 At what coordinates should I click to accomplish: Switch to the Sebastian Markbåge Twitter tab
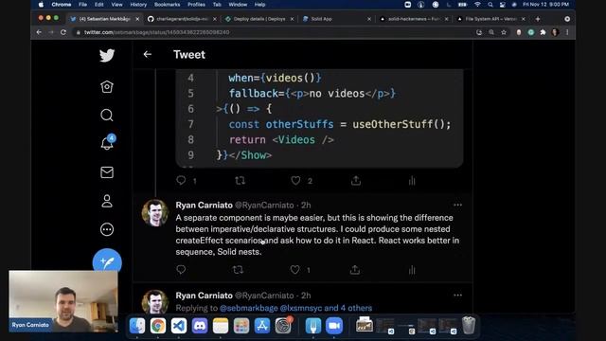[105, 19]
